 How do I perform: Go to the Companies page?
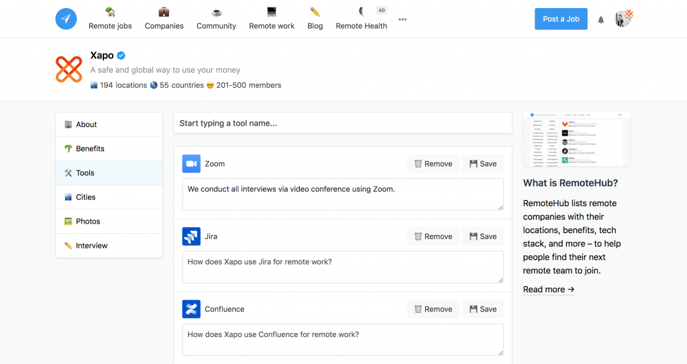[x=164, y=19]
